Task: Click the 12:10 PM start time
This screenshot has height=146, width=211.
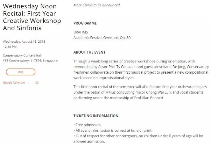Action: [10, 47]
